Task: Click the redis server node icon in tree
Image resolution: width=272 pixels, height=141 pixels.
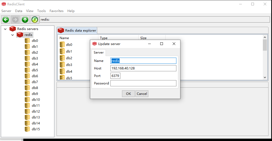Action: coord(20,35)
